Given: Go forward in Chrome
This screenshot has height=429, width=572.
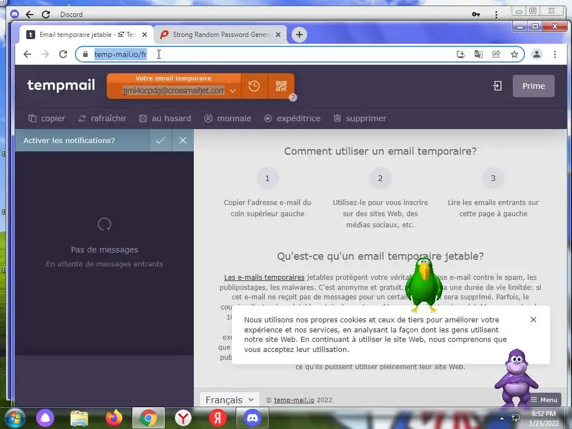Looking at the screenshot, I should [x=45, y=54].
